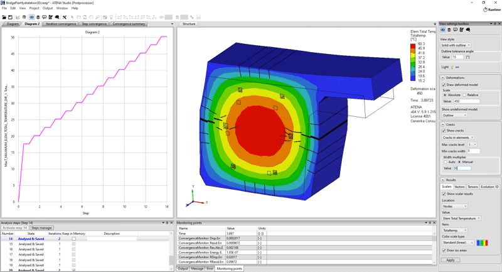Pin the View settings toolbox panel

click(494, 24)
